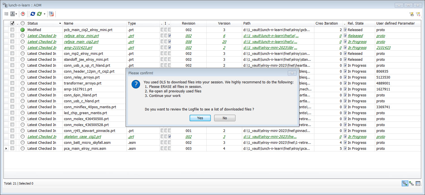Open the green refresh dropdown arrow
425x195 pixels.
click(x=44, y=14)
